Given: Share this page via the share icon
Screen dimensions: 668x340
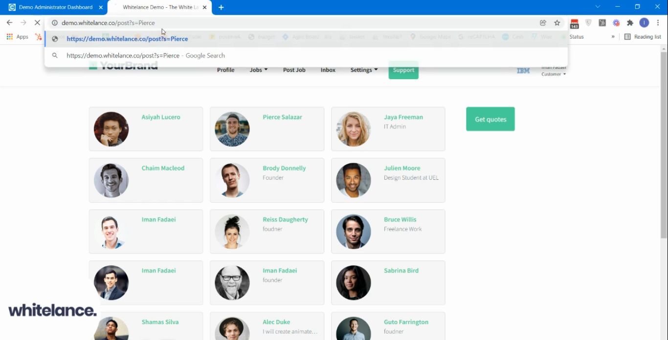Looking at the screenshot, I should click(543, 23).
